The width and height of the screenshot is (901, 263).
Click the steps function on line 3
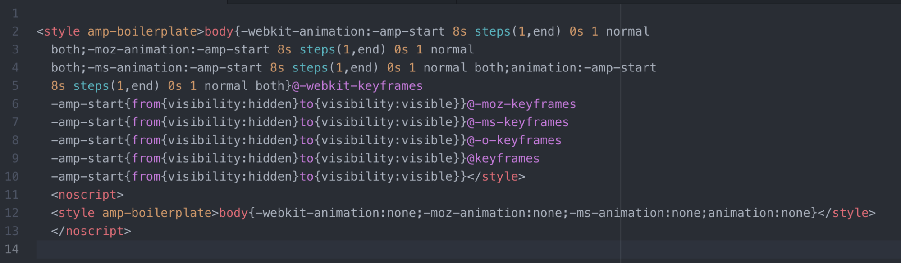click(x=317, y=49)
